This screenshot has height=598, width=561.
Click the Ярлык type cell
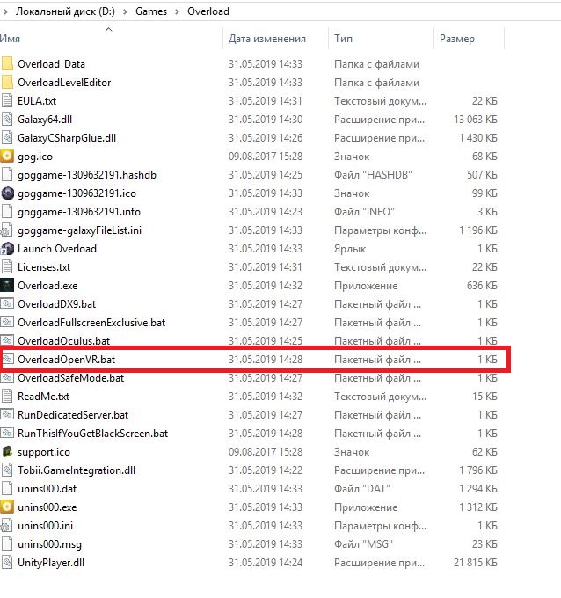click(350, 249)
